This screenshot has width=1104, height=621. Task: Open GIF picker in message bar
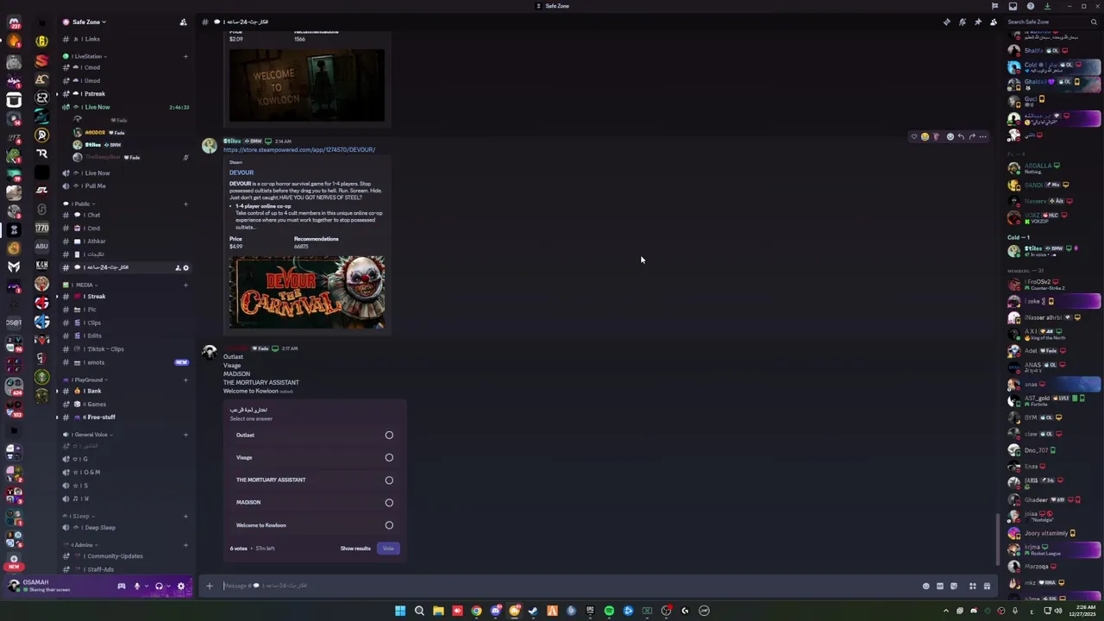pos(940,586)
